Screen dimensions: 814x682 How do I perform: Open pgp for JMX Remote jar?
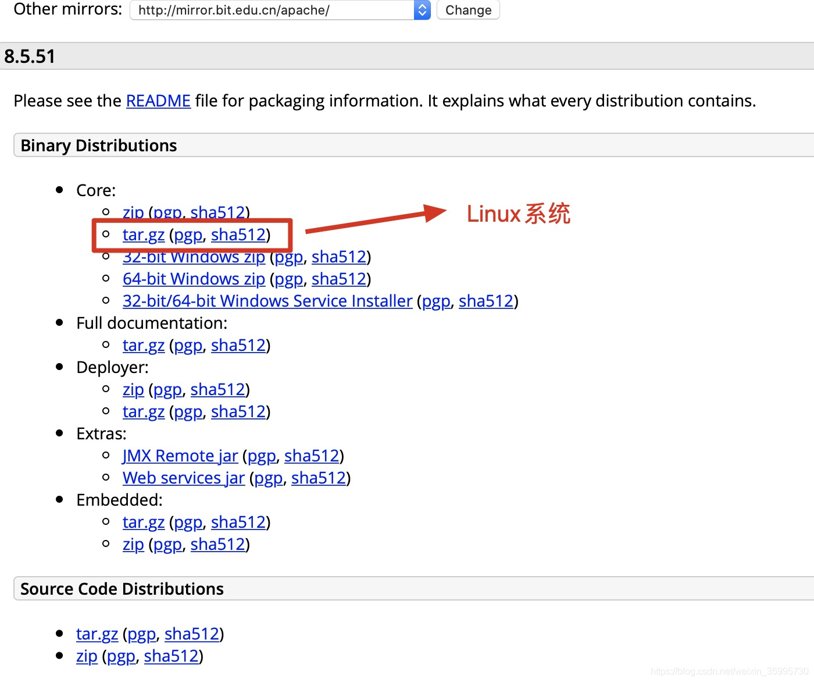(262, 456)
